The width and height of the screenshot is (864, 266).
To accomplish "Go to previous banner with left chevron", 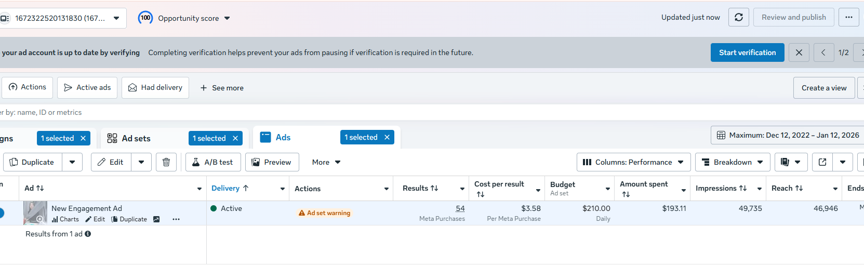I will pyautogui.click(x=823, y=52).
